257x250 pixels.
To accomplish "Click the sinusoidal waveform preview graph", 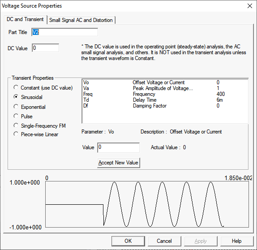I will point(147,204).
